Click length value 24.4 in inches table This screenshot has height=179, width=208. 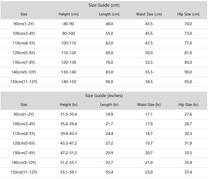(109, 133)
